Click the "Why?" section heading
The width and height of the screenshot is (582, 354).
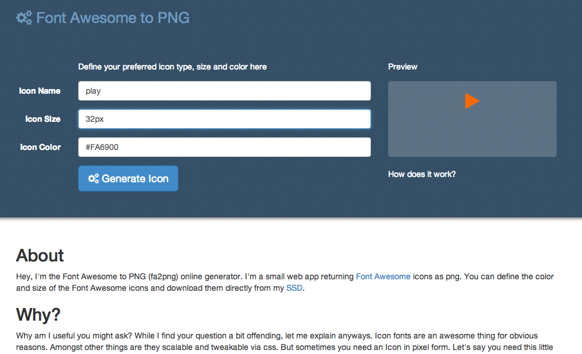point(39,314)
